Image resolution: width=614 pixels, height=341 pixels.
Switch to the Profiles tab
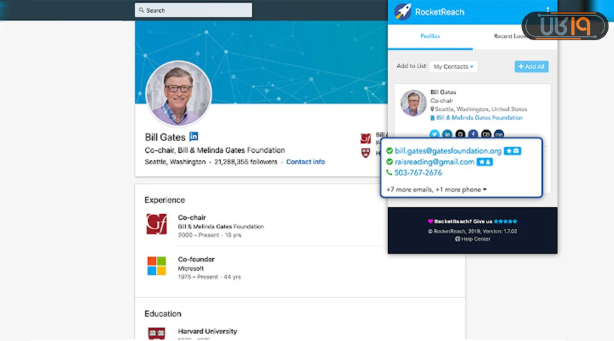[x=430, y=36]
